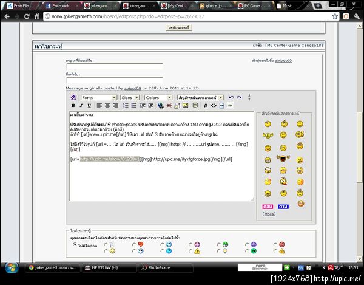
Task: Reload the current browser page
Action: pyautogui.click(x=27, y=16)
